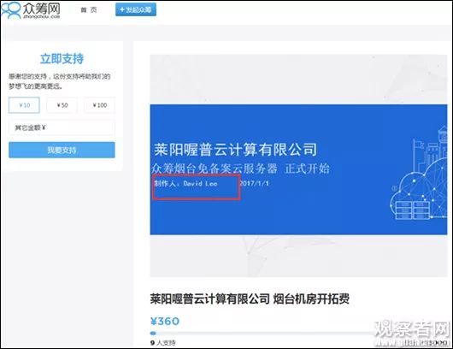Focus the 其它金额 input field
The width and height of the screenshot is (453, 349).
coord(62,127)
